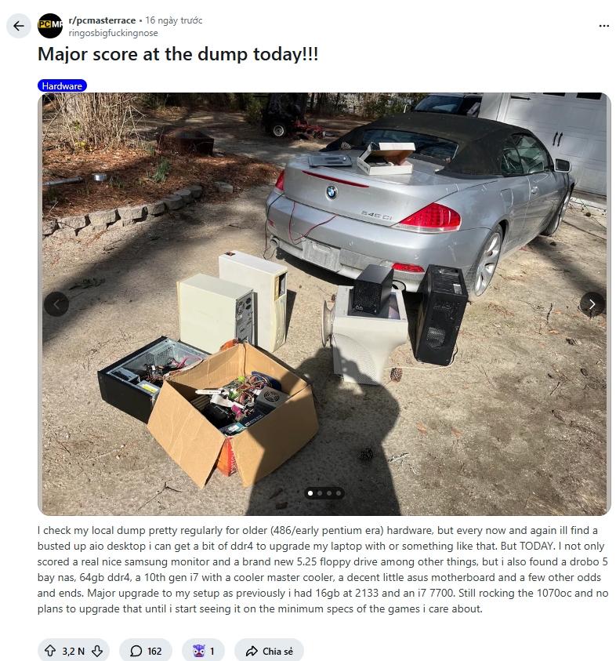Downvote the post
The image size is (616, 661).
coord(97,651)
